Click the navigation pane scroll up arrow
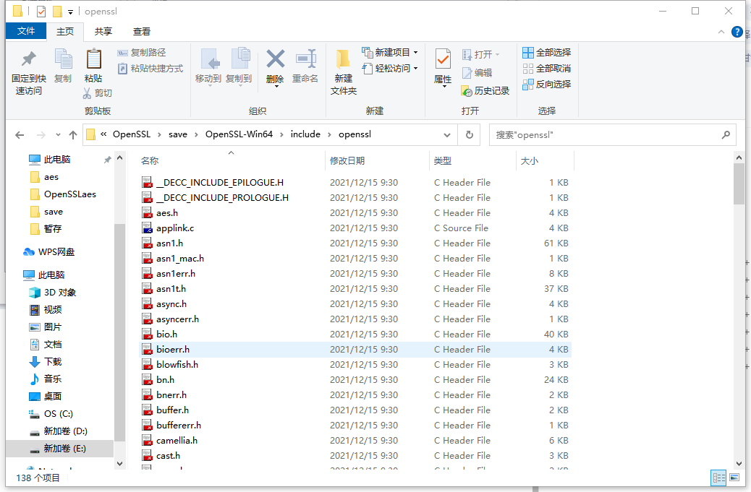 coord(119,157)
